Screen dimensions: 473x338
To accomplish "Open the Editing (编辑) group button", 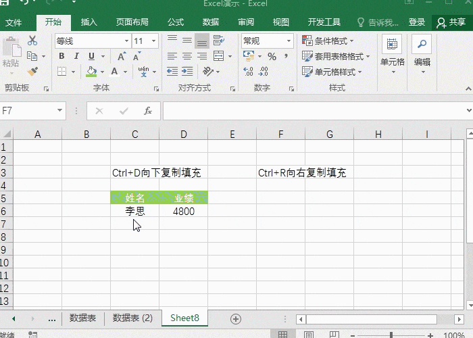I will (x=422, y=55).
